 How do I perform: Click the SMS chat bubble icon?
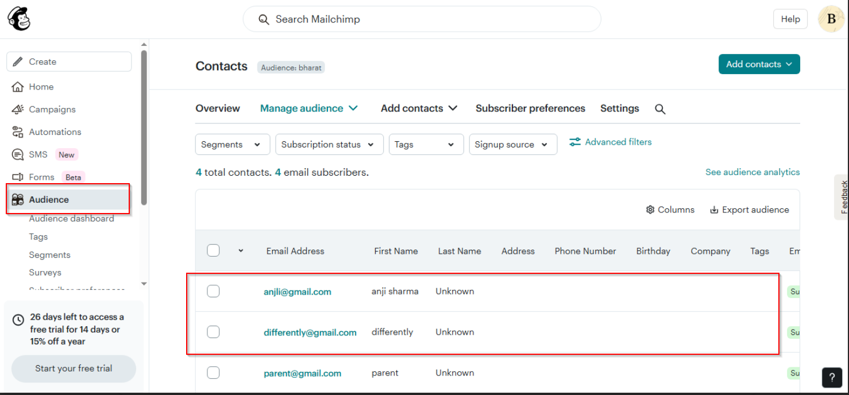[x=18, y=154]
